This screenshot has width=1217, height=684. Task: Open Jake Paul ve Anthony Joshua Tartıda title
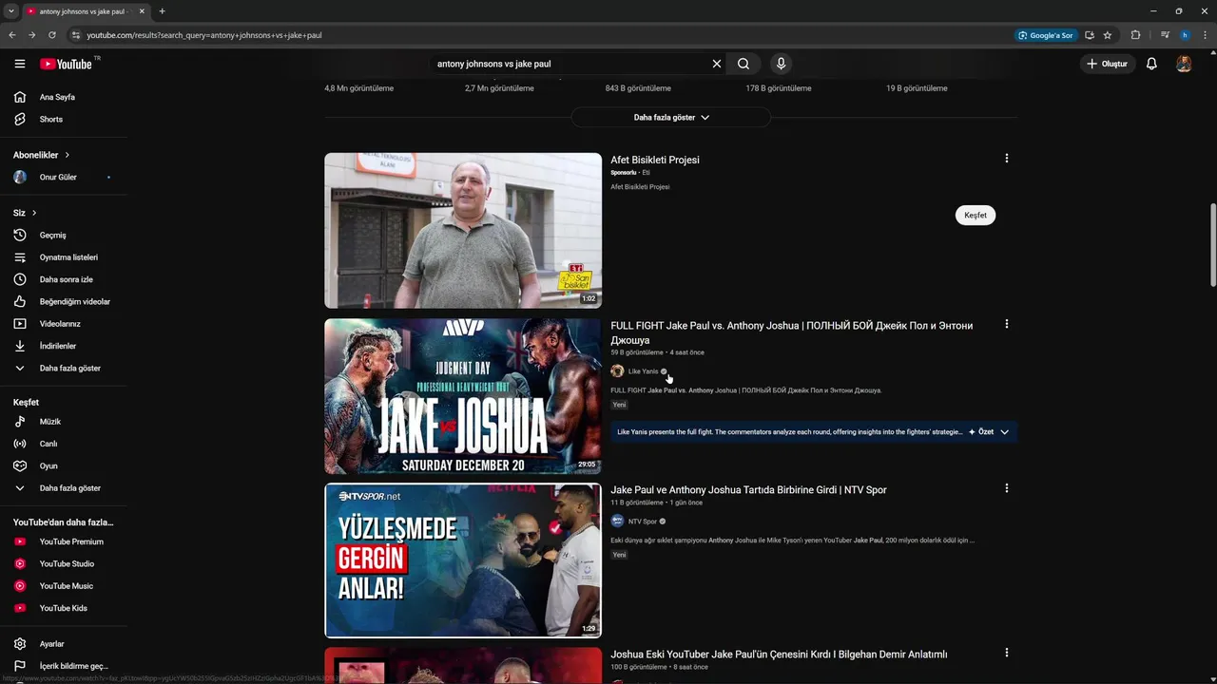(x=748, y=490)
